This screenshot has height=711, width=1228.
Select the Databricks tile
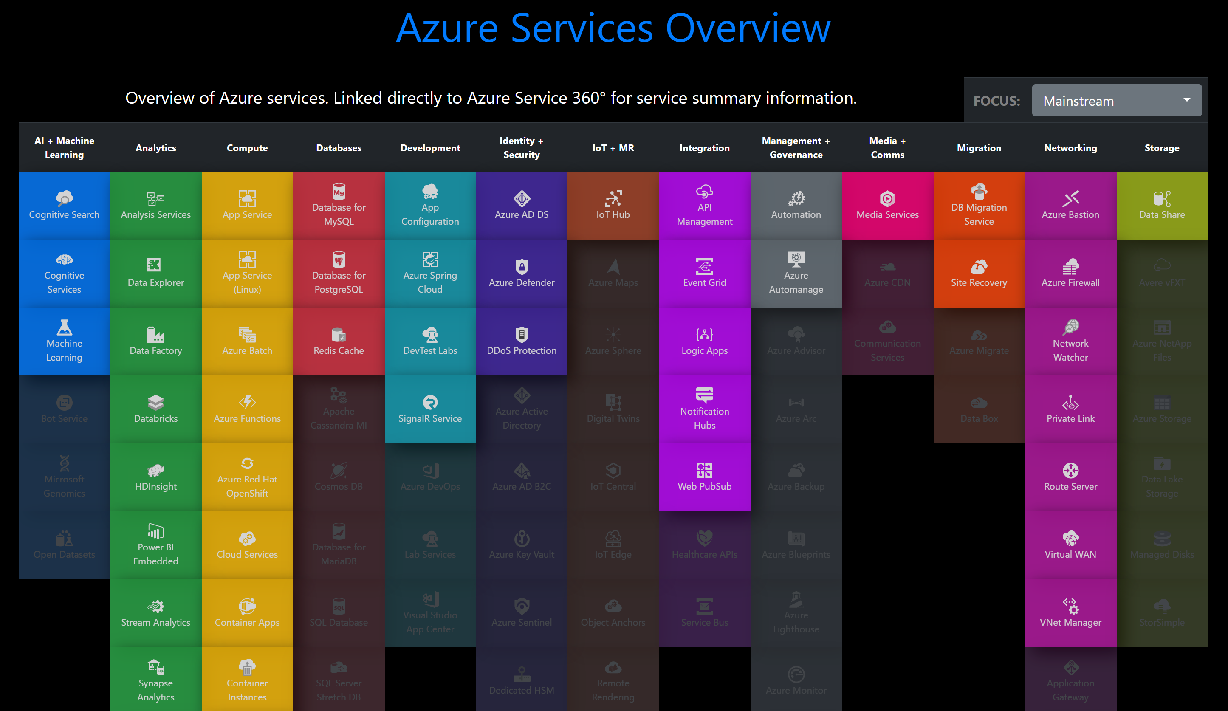coord(156,409)
